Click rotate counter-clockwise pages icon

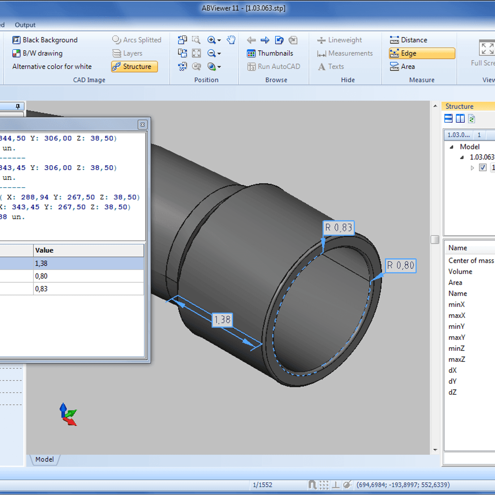(183, 40)
